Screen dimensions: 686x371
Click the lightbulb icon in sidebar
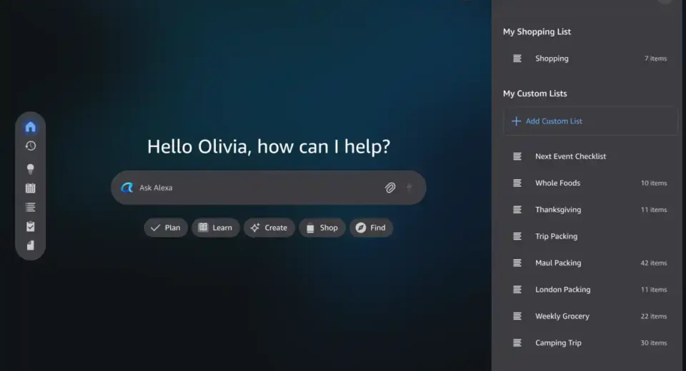(30, 169)
